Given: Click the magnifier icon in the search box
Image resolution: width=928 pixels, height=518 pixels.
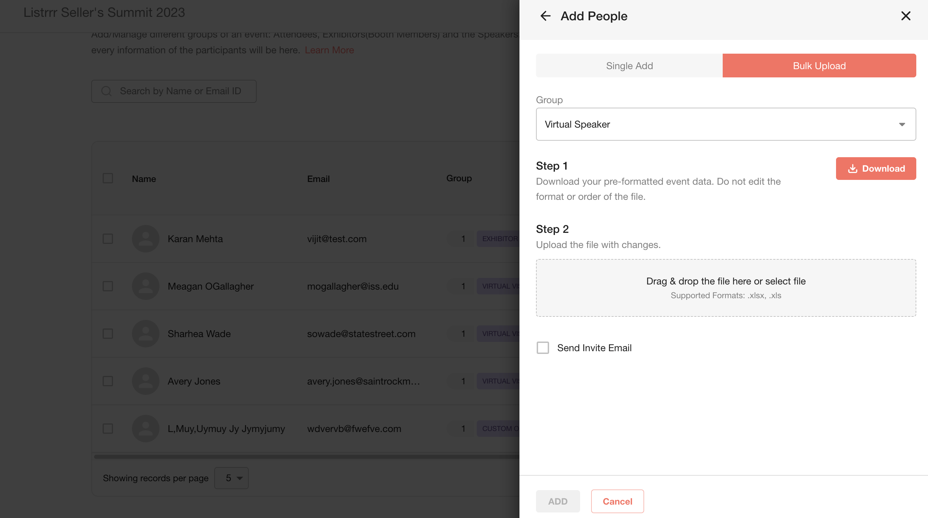Looking at the screenshot, I should pos(106,91).
